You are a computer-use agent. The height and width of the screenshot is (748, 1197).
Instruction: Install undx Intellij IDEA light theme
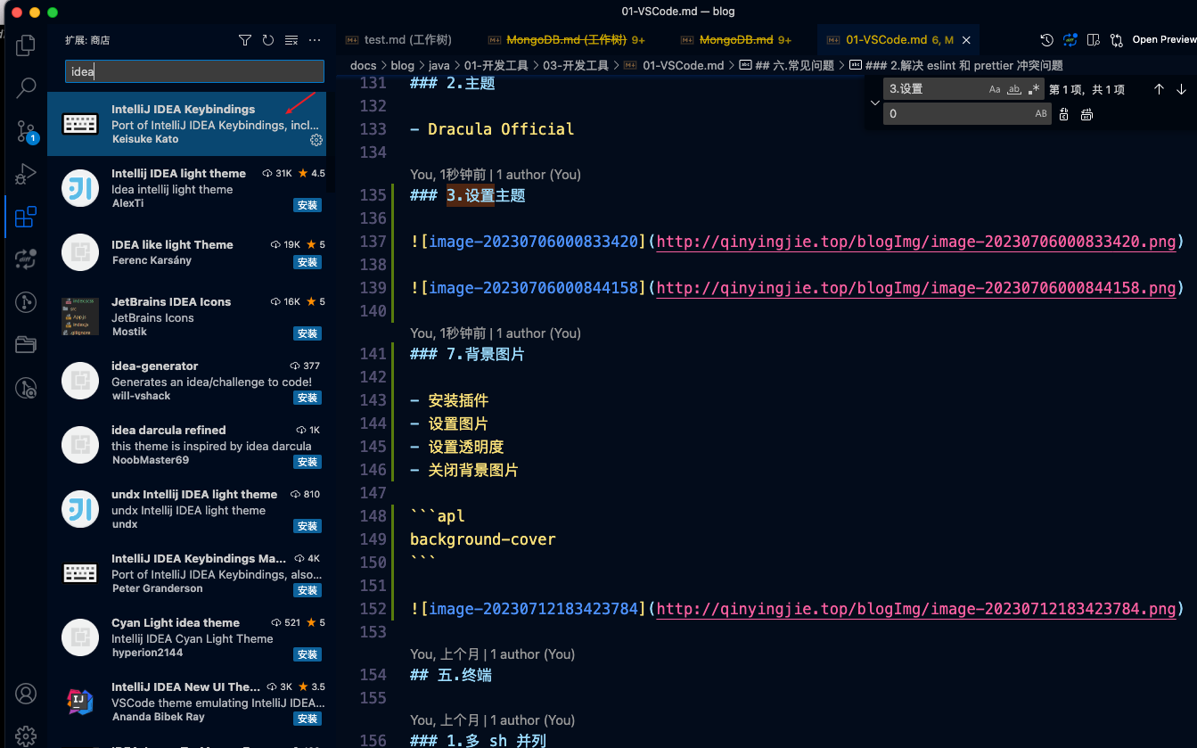(307, 526)
